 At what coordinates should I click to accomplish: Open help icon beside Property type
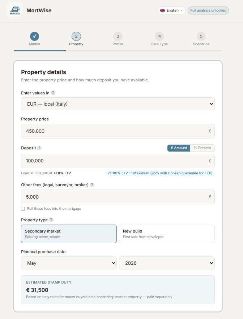(x=51, y=220)
